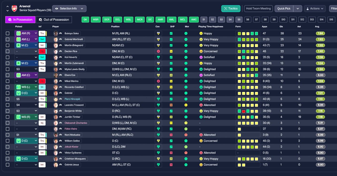This screenshot has height=176, width=337.
Task: Click Jurriën Timber's face portrait
Action: click(x=56, y=117)
